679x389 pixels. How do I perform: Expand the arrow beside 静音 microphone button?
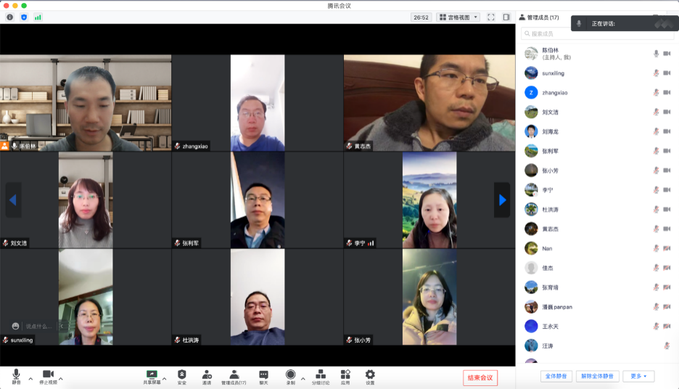pos(30,378)
